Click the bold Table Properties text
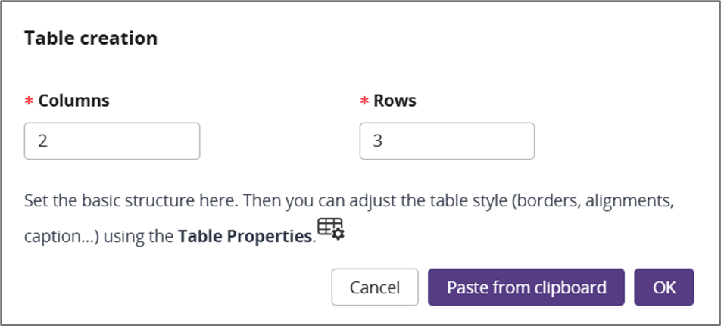The width and height of the screenshot is (721, 326). tap(245, 237)
